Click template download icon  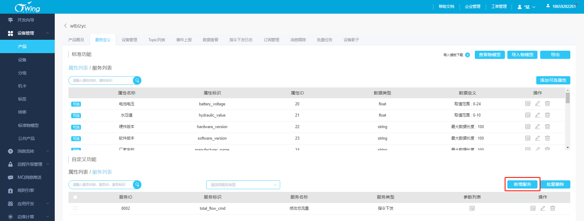pos(468,55)
